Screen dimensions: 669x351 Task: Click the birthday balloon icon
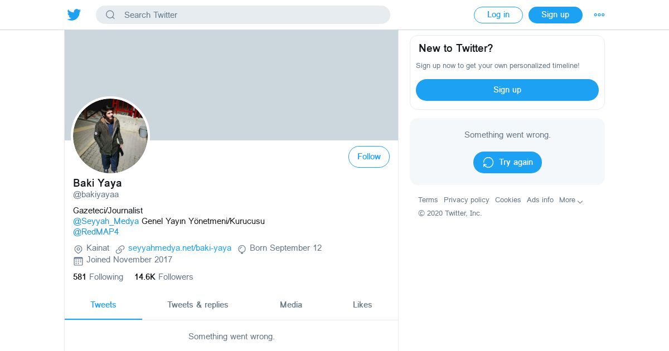(242, 249)
